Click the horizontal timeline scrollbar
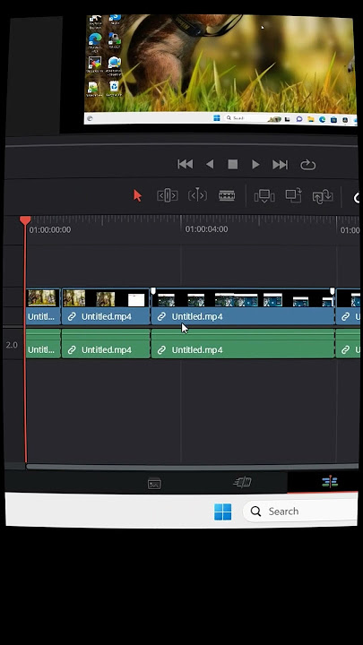The width and height of the screenshot is (363, 645). tap(192, 466)
